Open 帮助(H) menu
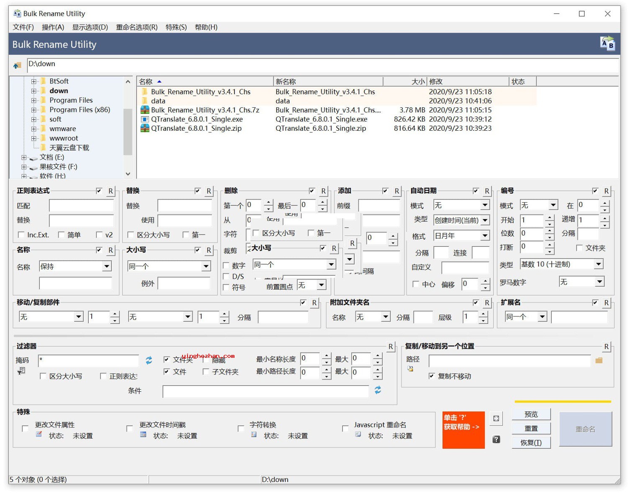 (206, 27)
